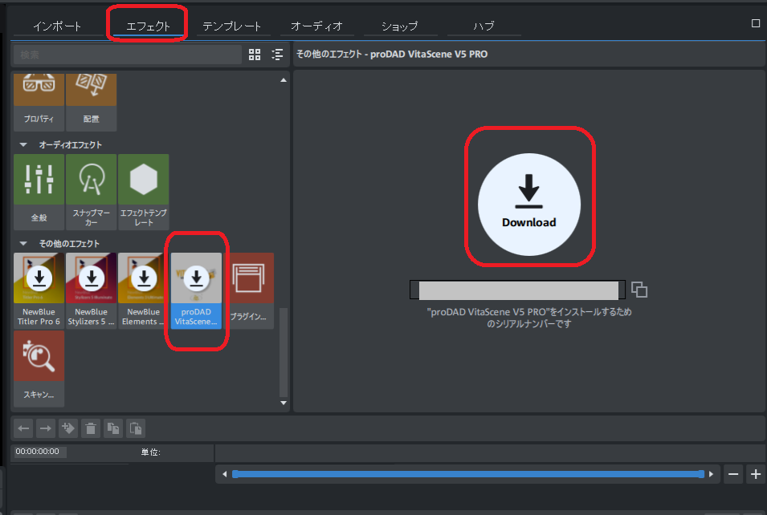
Task: Collapse the その他のエフェクト section
Action: click(23, 243)
